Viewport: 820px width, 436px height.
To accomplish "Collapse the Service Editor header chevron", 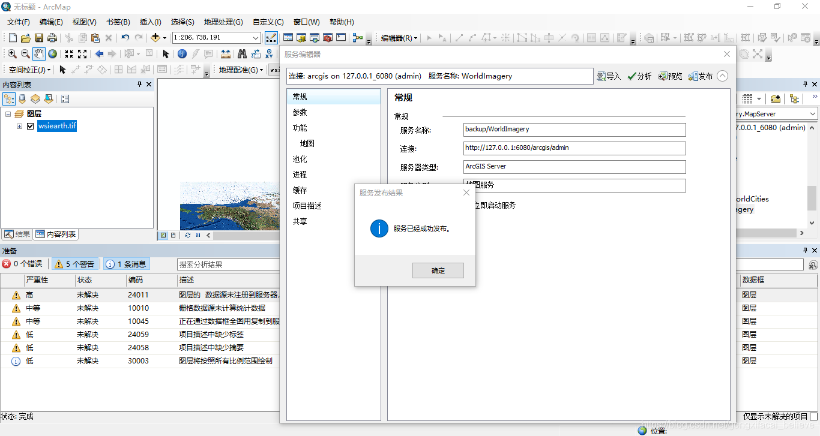I will (722, 76).
